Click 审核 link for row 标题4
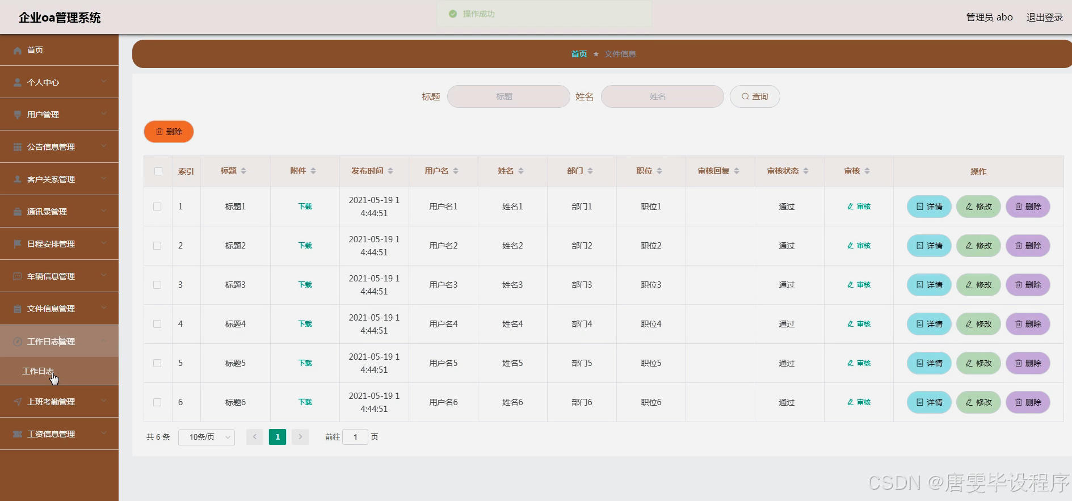The width and height of the screenshot is (1072, 501). 859,324
